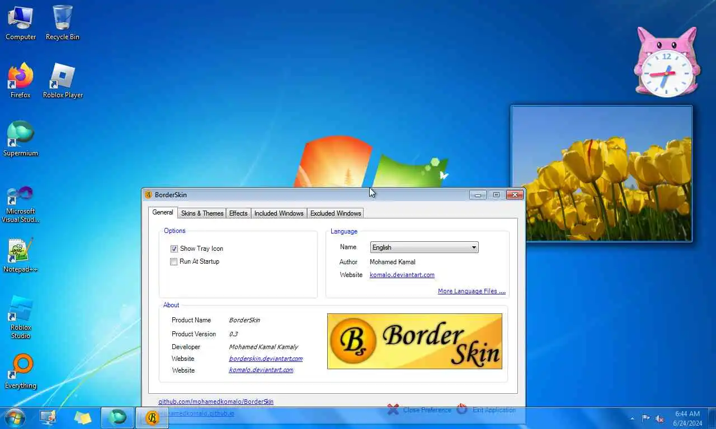Click the Close Preference button label
Viewport: 716px width, 429px height.
pyautogui.click(x=427, y=410)
